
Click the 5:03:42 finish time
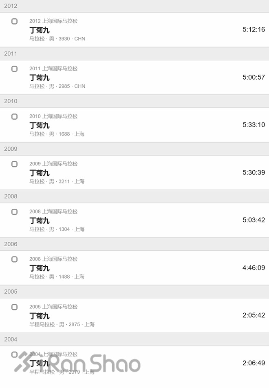pyautogui.click(x=254, y=220)
